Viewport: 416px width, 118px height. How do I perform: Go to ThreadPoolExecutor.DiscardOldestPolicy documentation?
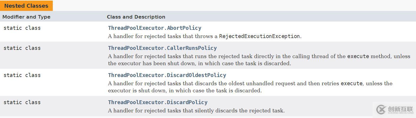[167, 75]
